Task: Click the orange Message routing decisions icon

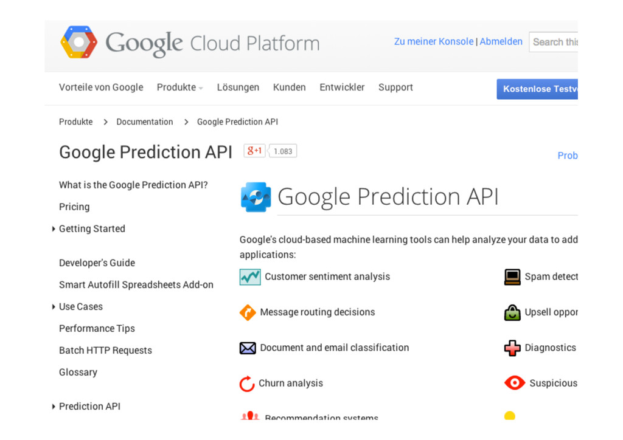Action: coord(248,312)
